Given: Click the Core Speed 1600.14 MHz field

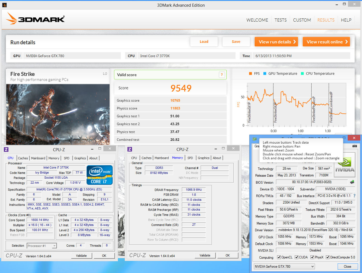Looking at the screenshot, I should 40,220.
